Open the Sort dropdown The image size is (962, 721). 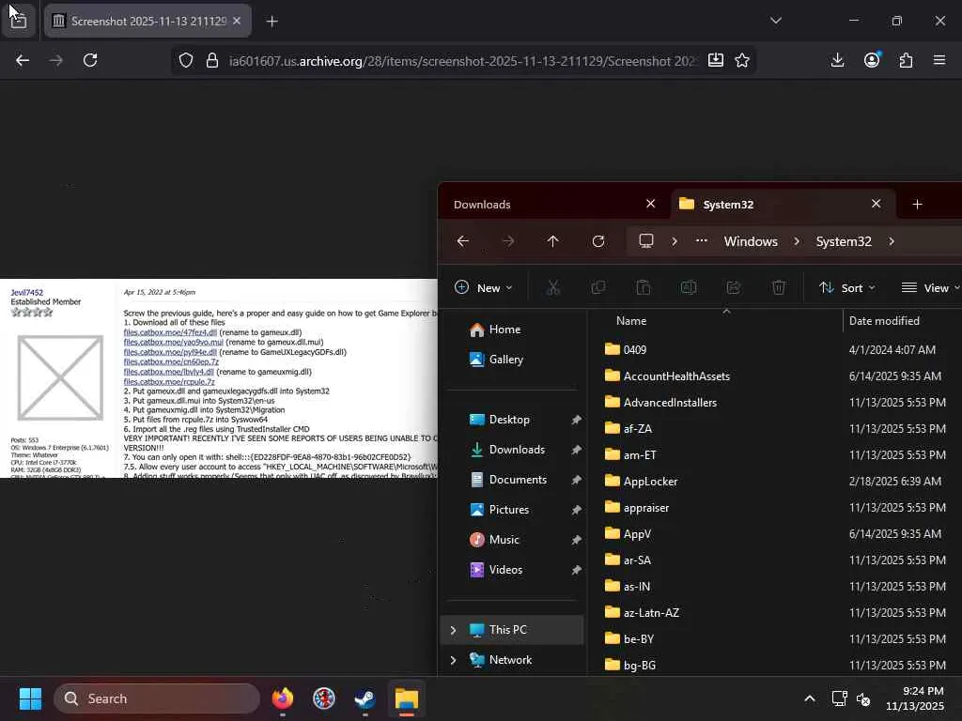(x=847, y=287)
